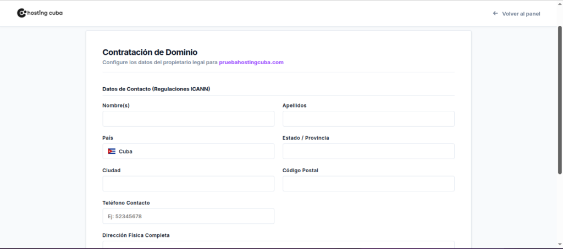
Task: Focus the Código Postal field
Action: coord(368,184)
